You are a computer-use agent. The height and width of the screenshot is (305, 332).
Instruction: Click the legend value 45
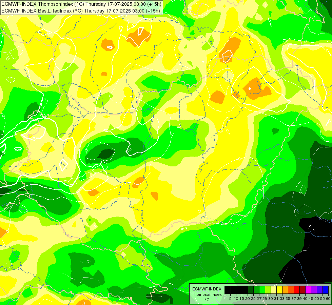(x=311, y=299)
